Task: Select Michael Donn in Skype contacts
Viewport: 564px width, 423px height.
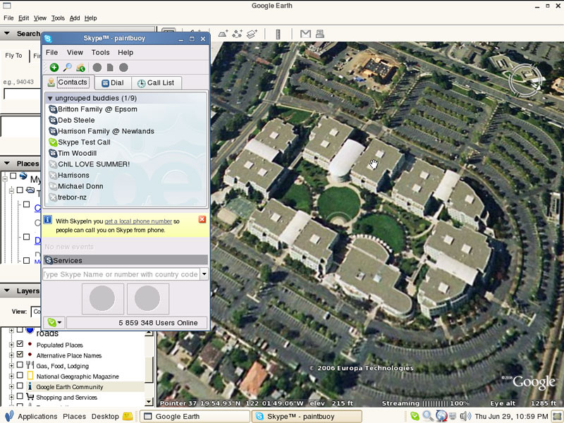Action: click(80, 186)
